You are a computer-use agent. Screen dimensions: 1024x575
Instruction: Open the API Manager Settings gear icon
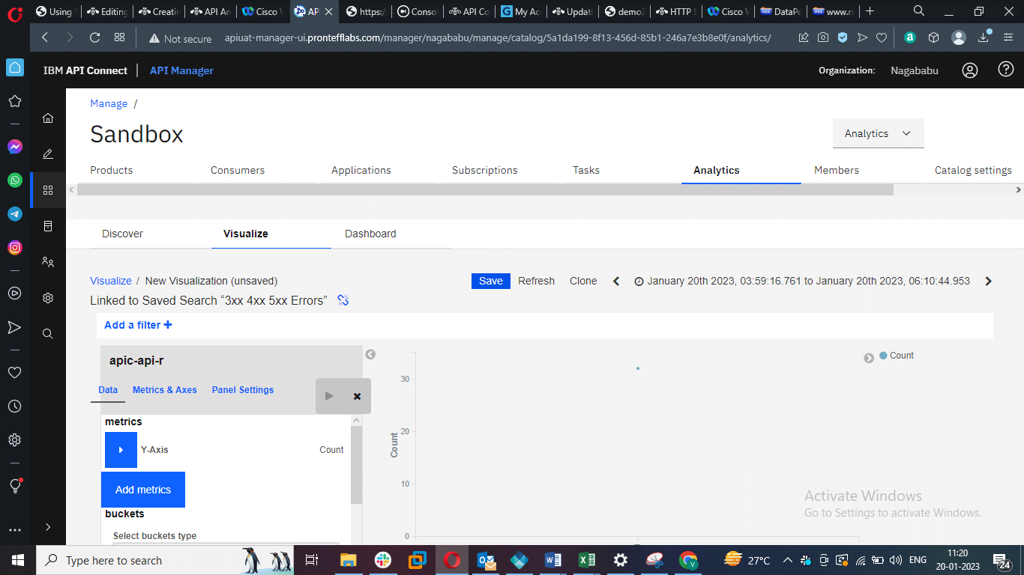tap(48, 298)
